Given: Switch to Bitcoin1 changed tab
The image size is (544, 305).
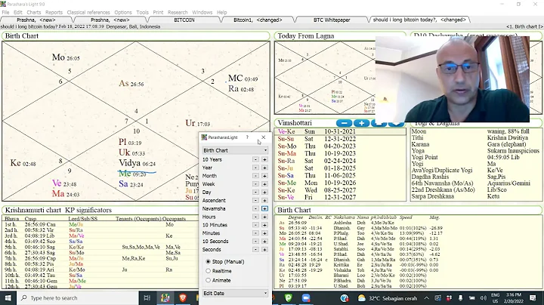Looking at the screenshot, I should 258,20.
